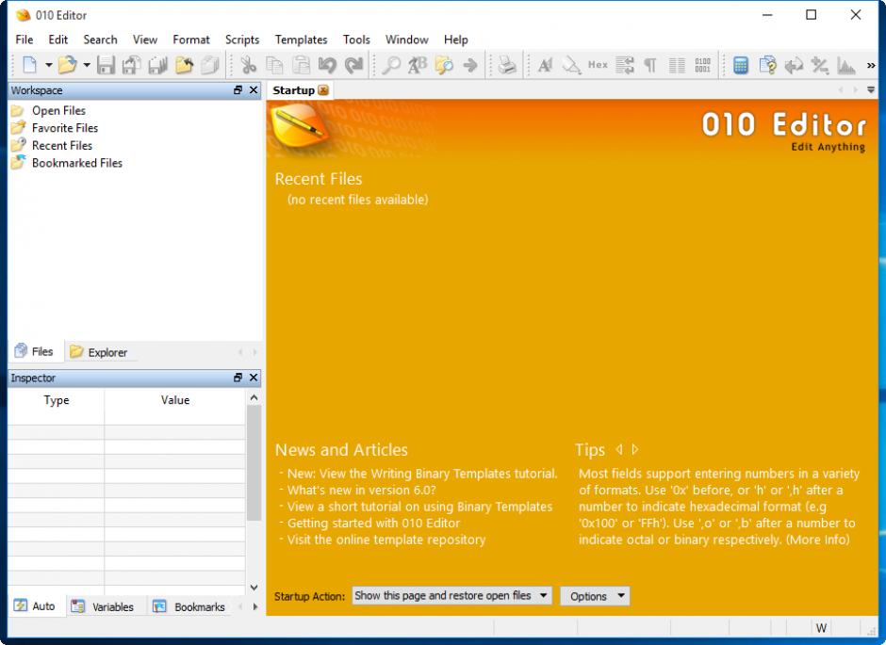Click the Highlight pen toolbar icon
Viewport: 886px width, 645px height.
tap(571, 65)
